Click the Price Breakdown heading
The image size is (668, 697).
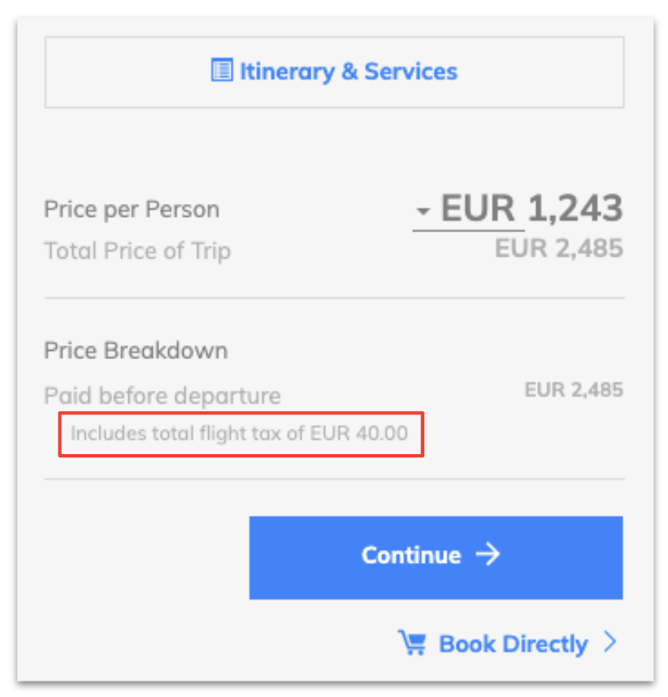[136, 350]
